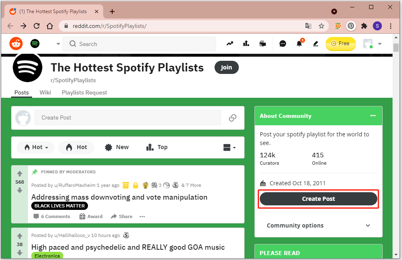The height and width of the screenshot is (260, 402).
Task: Open About Community ellipsis menu
Action: (373, 116)
